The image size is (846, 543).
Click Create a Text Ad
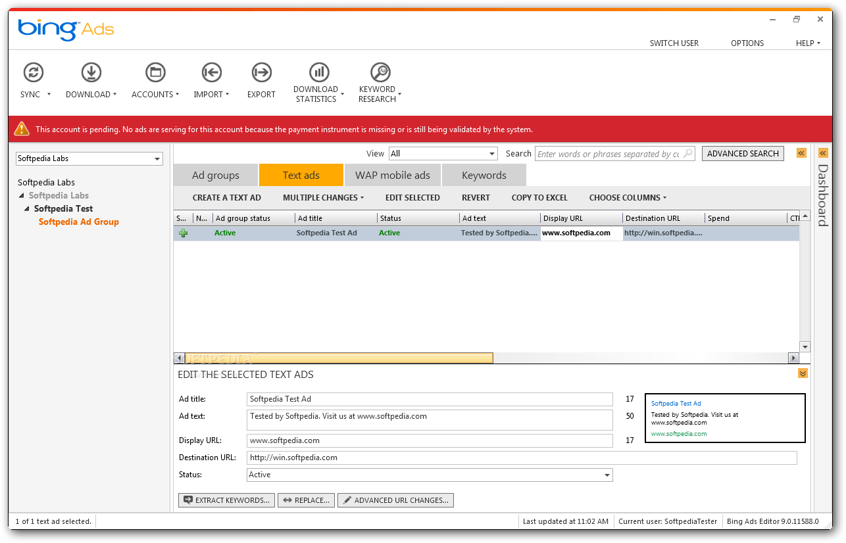click(227, 197)
